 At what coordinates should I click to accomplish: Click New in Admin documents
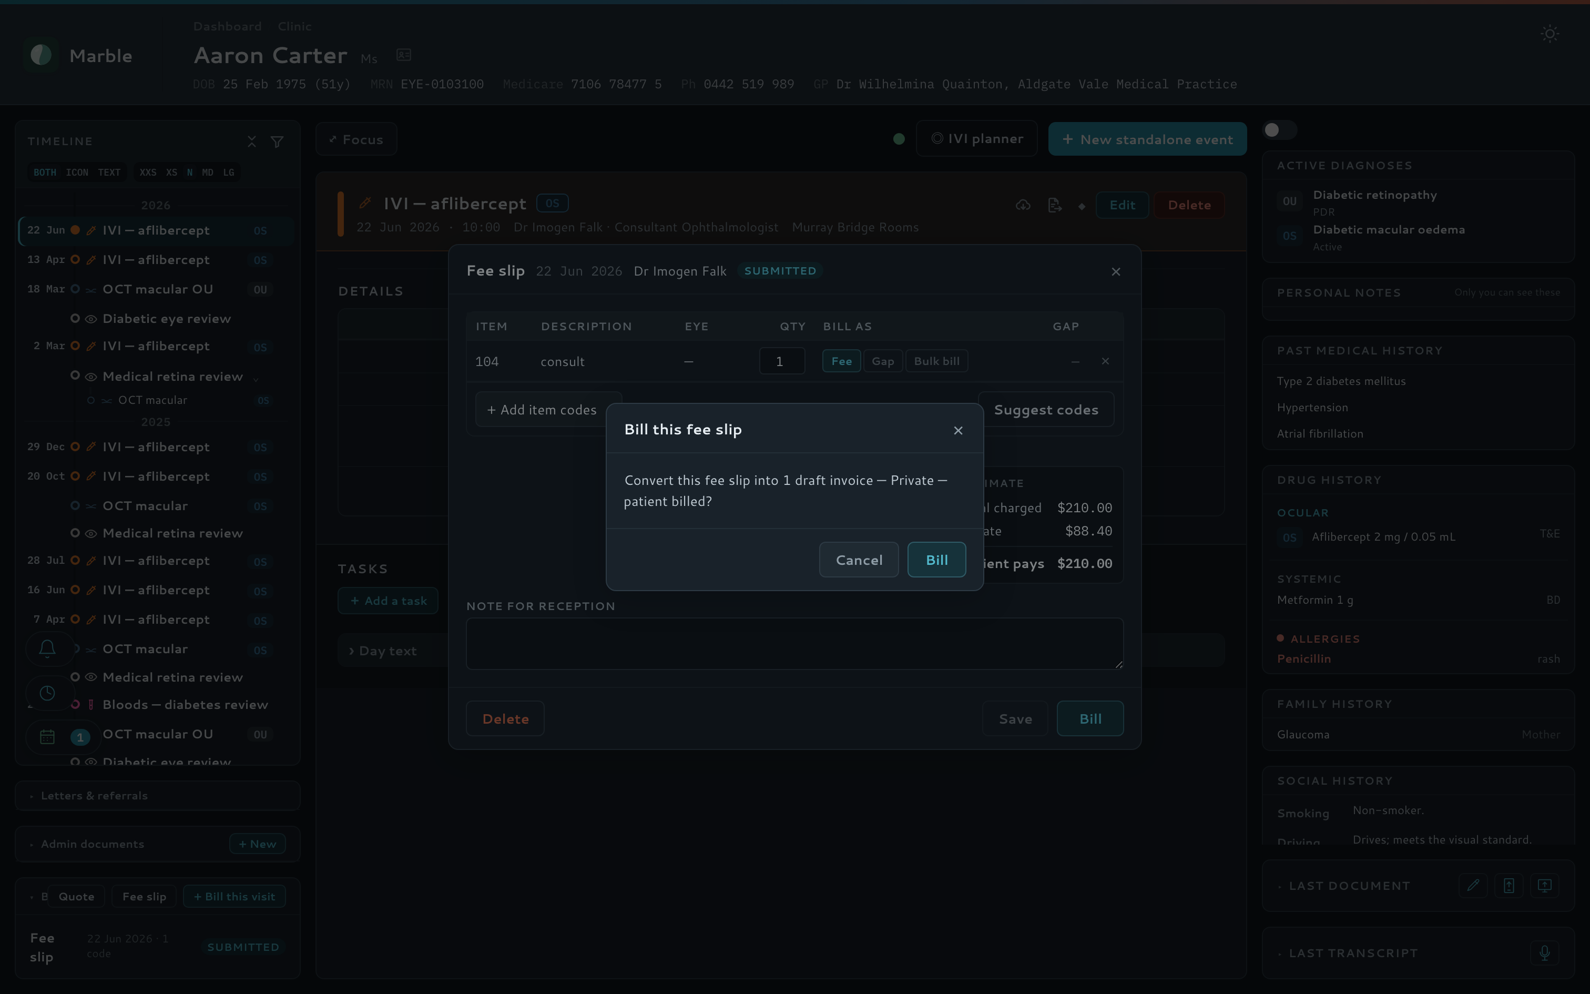(x=258, y=844)
